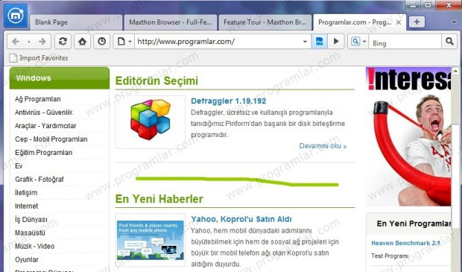Image resolution: width=462 pixels, height=272 pixels.
Task: Open the tab list dropdown arrow
Action: [454, 22]
